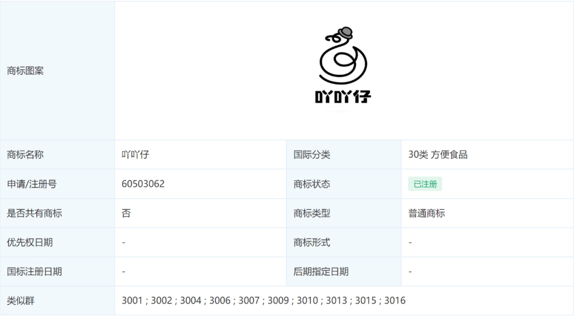Click the similar group codes starting 3001
The width and height of the screenshot is (574, 316).
[264, 300]
